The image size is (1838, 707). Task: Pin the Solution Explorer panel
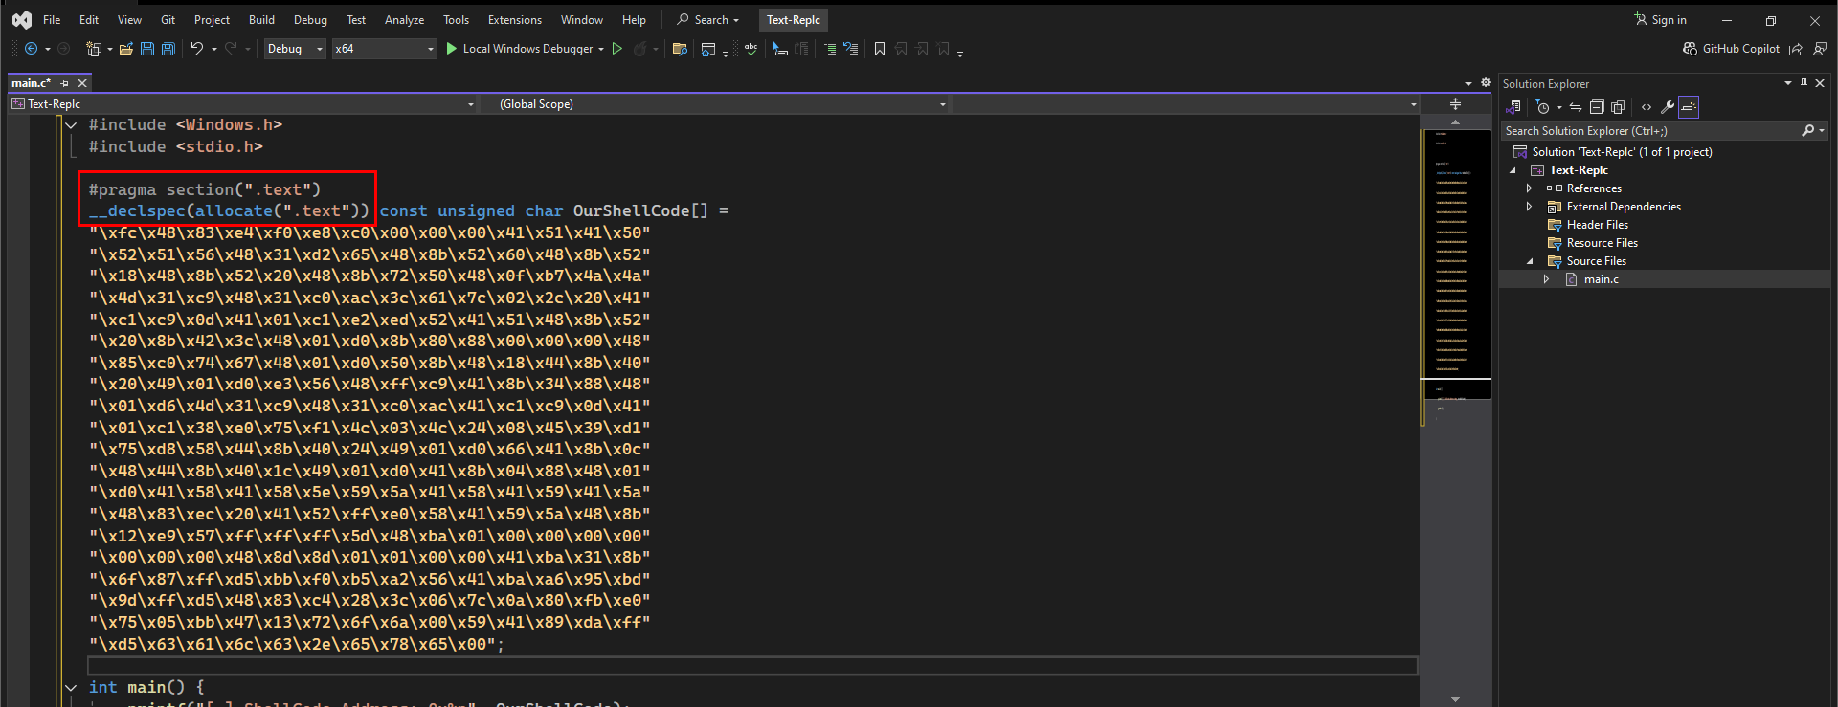pos(1804,84)
